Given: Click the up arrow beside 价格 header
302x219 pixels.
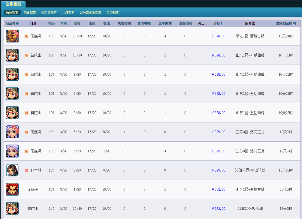Looking at the screenshot, I should 221,23.
